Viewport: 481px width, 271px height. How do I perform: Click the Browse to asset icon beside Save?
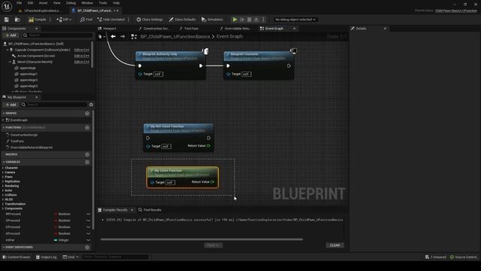(17, 20)
